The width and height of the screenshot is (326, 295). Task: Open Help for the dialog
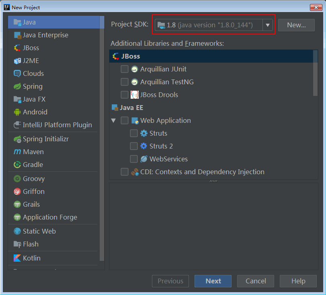pos(298,281)
